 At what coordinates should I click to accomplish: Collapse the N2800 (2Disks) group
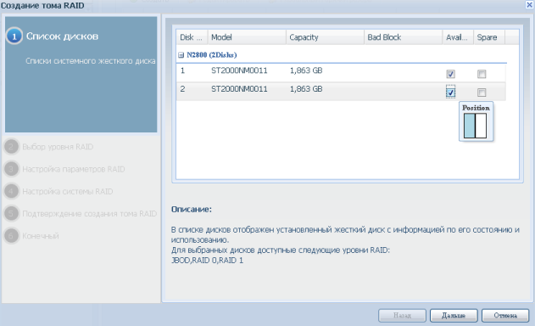[x=181, y=55]
